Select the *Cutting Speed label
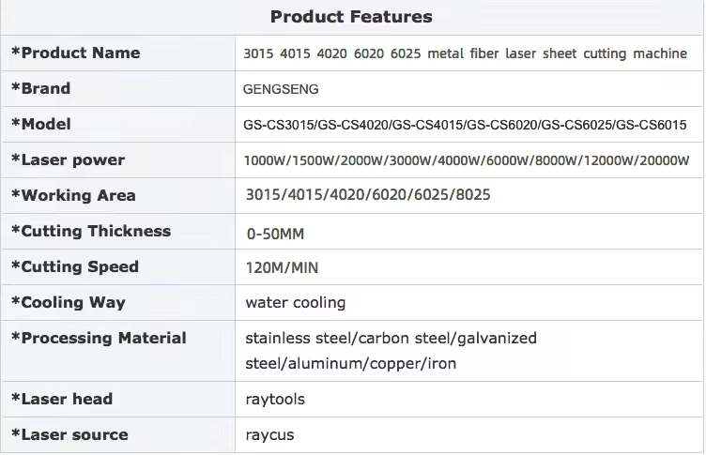The height and width of the screenshot is (455, 706). point(74,267)
